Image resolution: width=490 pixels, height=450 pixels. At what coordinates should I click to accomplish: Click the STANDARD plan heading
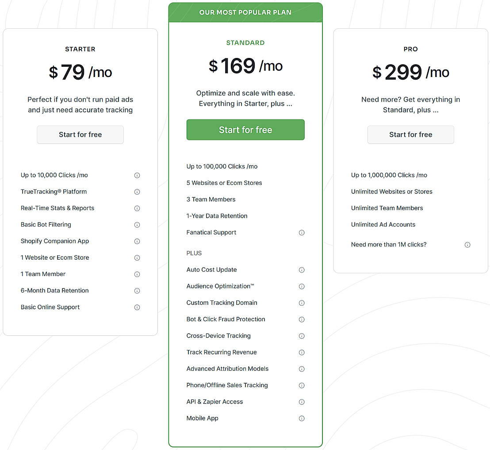pyautogui.click(x=245, y=43)
